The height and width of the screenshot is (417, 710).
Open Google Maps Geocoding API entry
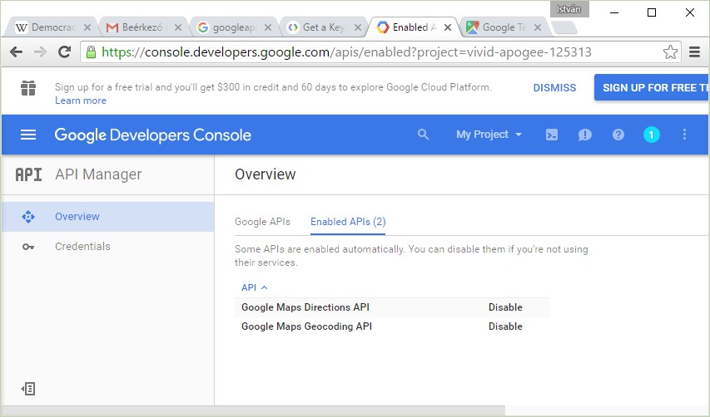(x=306, y=326)
